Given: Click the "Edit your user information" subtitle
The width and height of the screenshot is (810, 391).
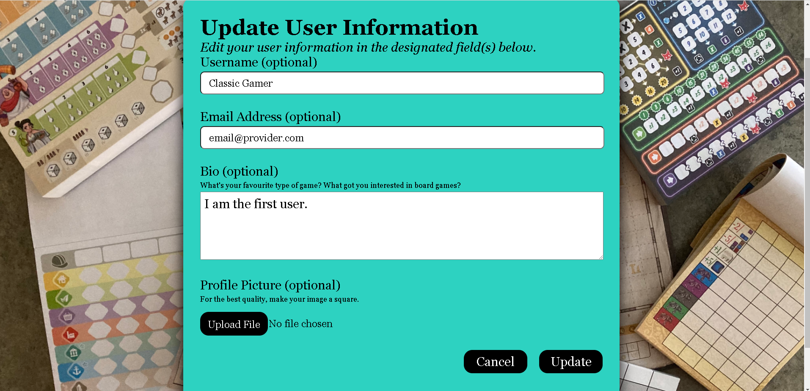Looking at the screenshot, I should click(x=368, y=47).
